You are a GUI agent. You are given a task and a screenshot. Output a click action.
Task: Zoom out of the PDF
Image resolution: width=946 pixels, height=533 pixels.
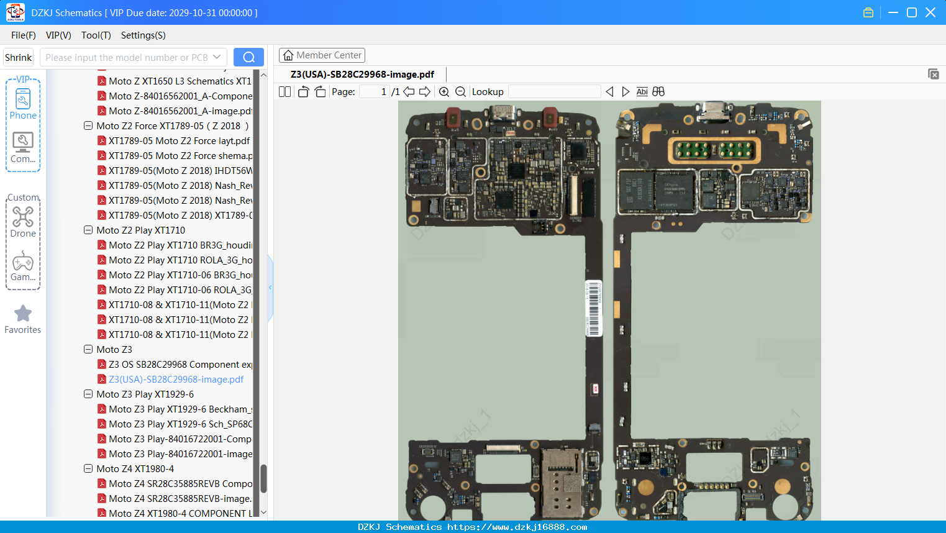[460, 92]
